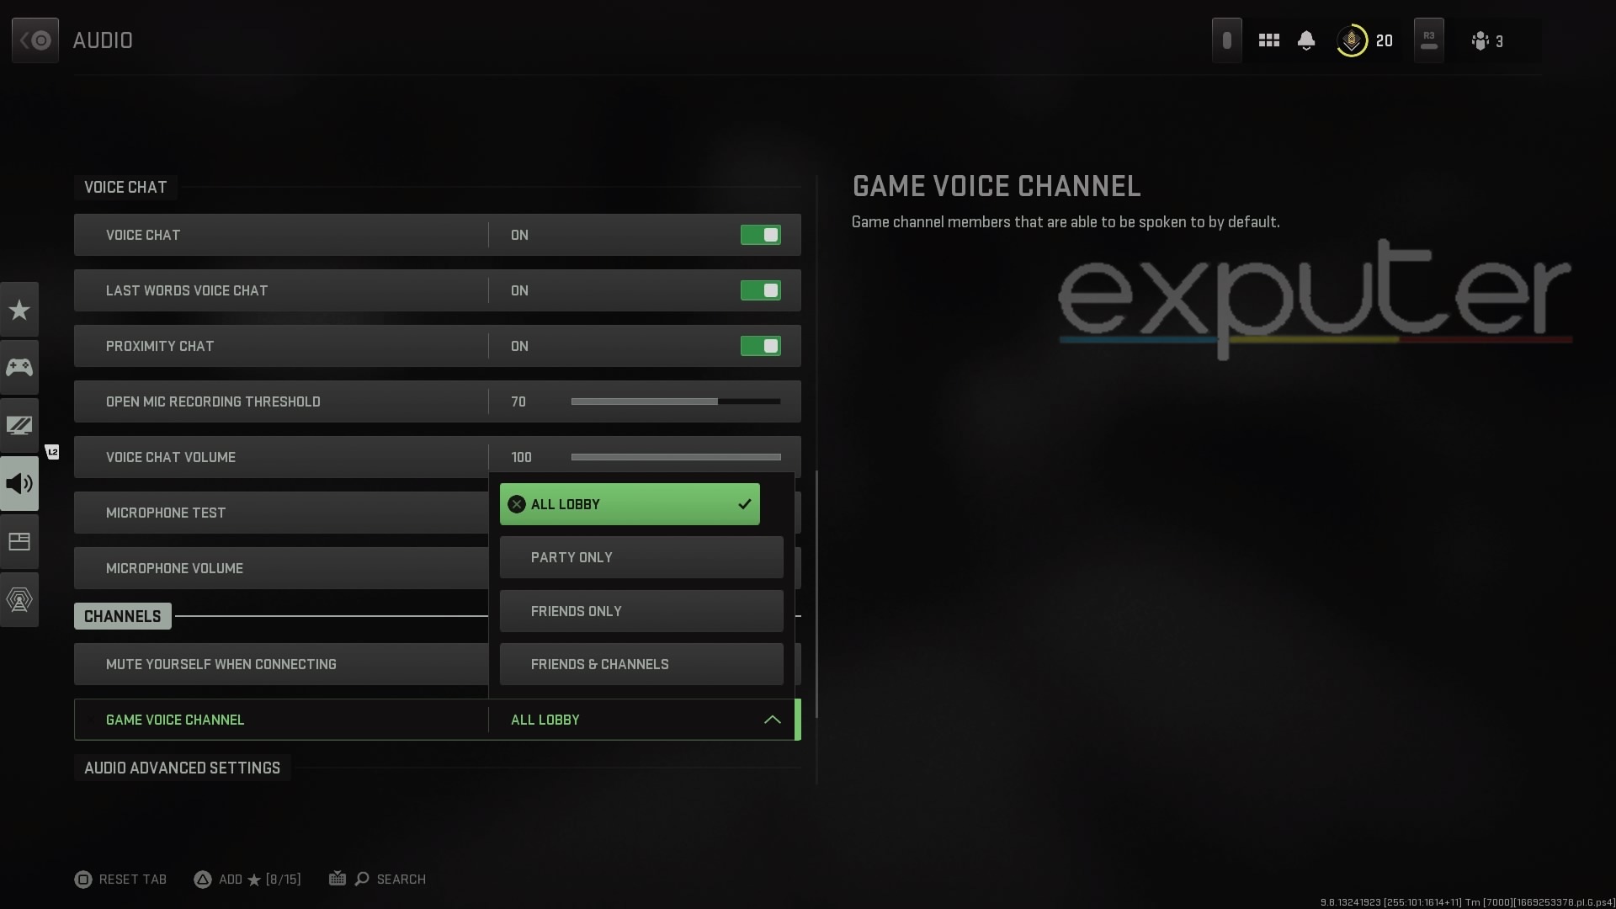
Task: Open the Graphics settings tab icon
Action: (x=19, y=426)
